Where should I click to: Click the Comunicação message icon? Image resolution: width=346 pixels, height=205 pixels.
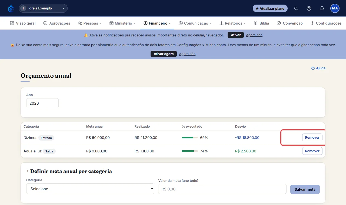click(181, 23)
